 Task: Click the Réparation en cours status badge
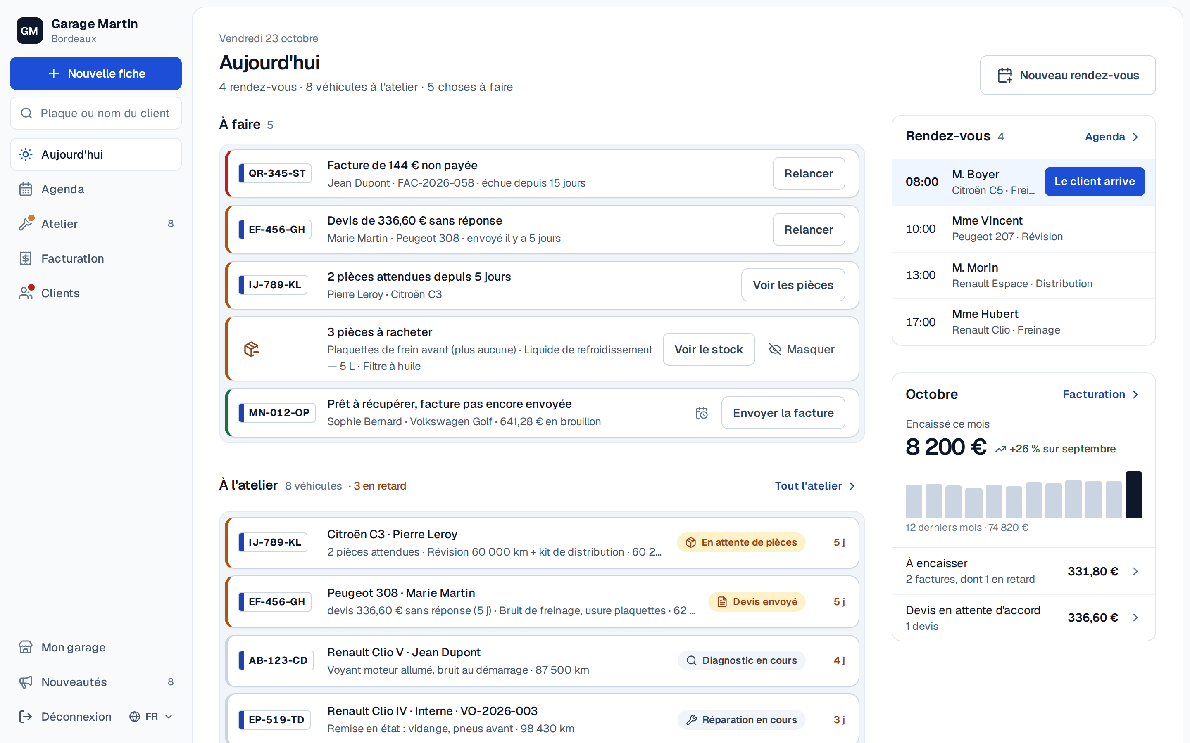[742, 720]
